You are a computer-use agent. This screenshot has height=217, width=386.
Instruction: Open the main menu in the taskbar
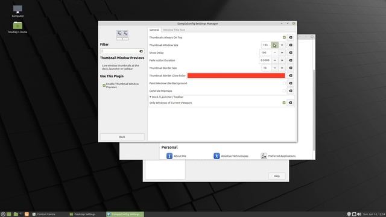pyautogui.click(x=3, y=215)
